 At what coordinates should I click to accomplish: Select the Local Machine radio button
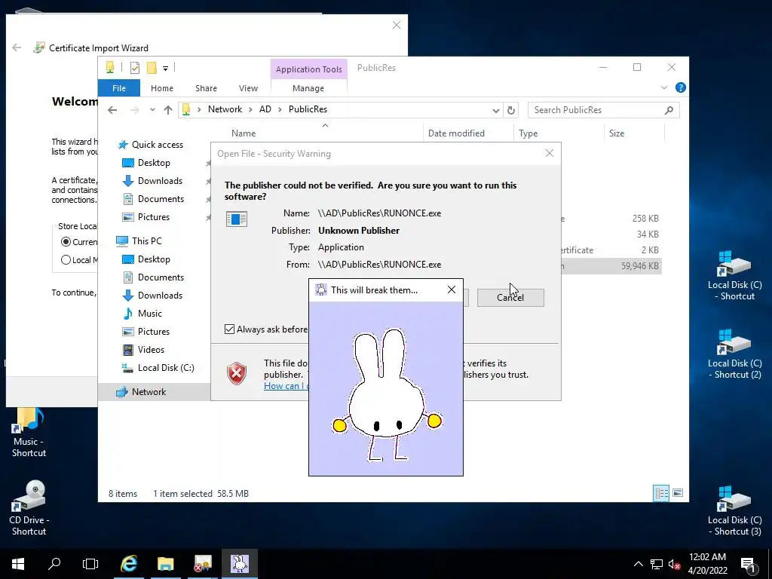pyautogui.click(x=66, y=260)
